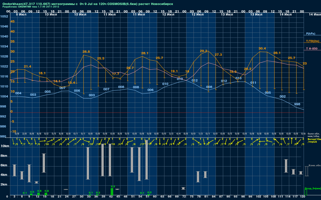Click the 980 pressure axis value
The image size is (321, 200).
coord(3,136)
